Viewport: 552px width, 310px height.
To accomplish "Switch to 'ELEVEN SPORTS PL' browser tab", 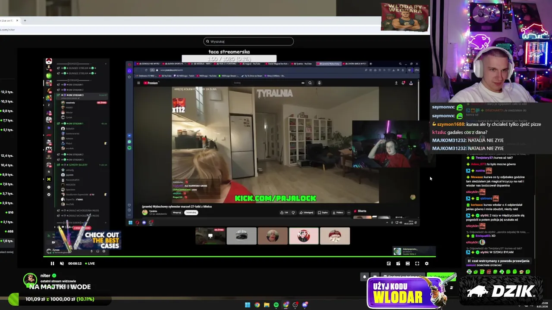I will tap(174, 64).
